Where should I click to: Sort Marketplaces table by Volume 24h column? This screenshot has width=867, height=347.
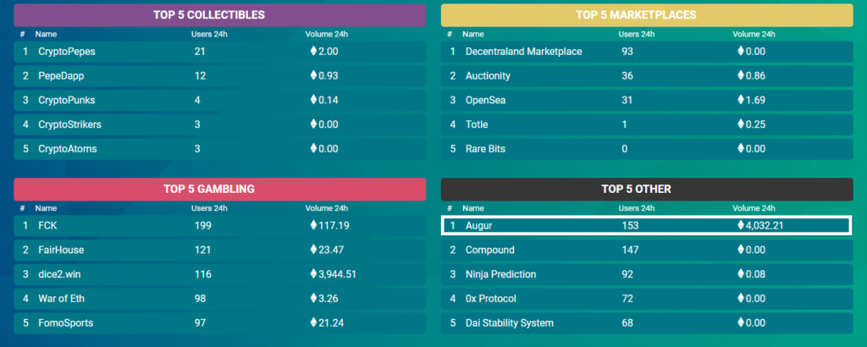(x=754, y=35)
